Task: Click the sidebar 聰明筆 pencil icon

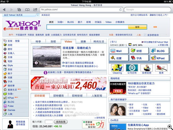Action: (x=5, y=86)
